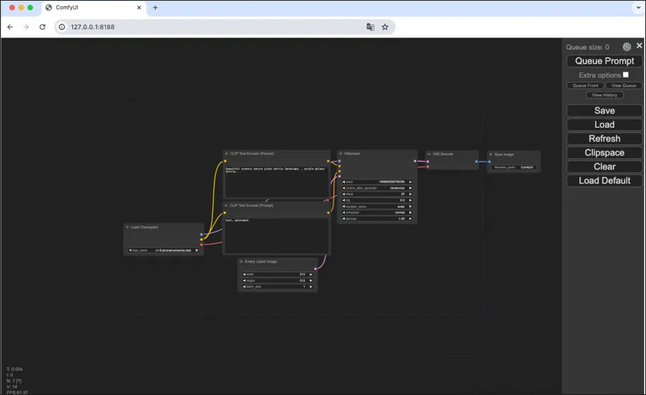This screenshot has height=395, width=646.
Task: Collapse the Load Checkpoint node via its title dot
Action: point(127,227)
